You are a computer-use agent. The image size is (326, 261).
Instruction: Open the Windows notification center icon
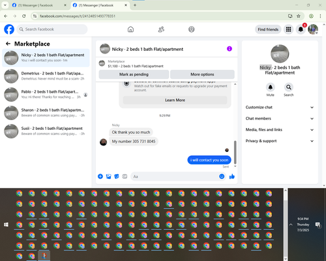coord(318,225)
